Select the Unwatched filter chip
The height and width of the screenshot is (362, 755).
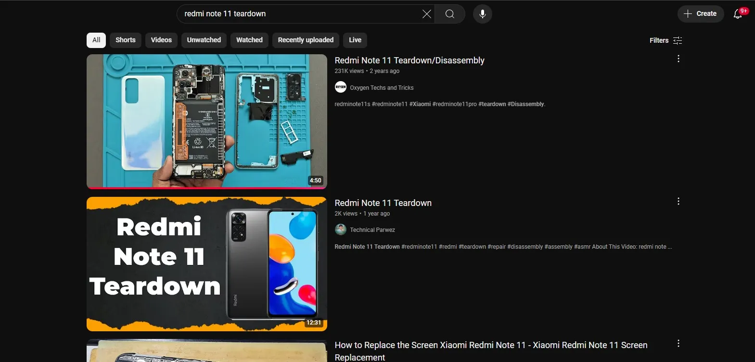click(x=204, y=40)
